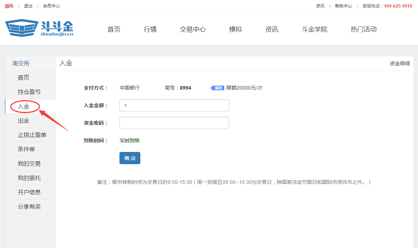418x248 pixels.
Task: Click the 斗斗金 logo
Action: pos(38,28)
